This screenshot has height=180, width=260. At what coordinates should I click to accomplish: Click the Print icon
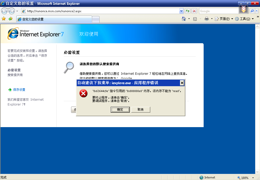(x=207, y=19)
